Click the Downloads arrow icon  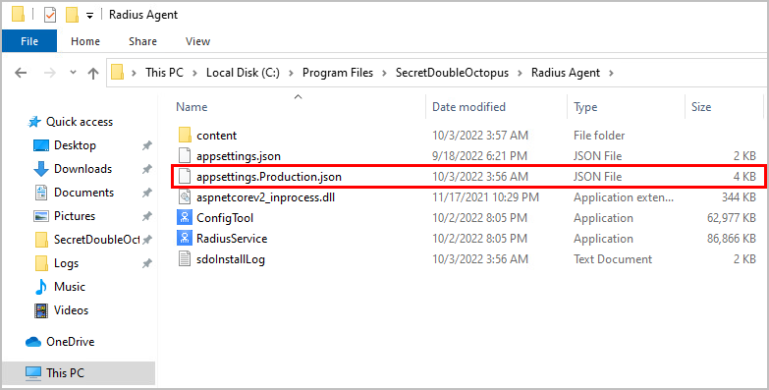(x=41, y=169)
